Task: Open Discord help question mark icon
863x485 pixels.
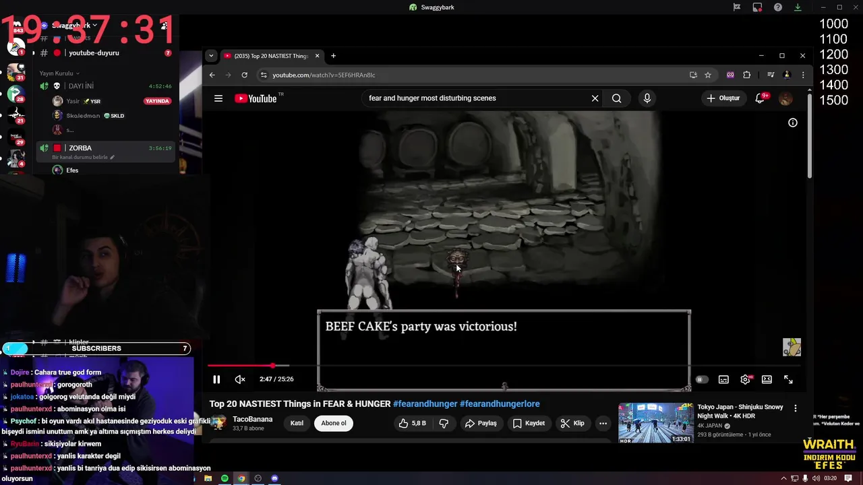Action: [777, 7]
